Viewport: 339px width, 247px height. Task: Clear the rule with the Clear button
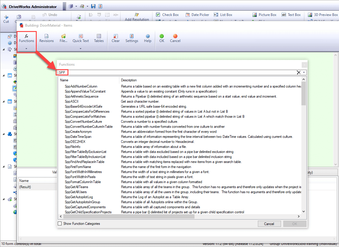point(116,38)
